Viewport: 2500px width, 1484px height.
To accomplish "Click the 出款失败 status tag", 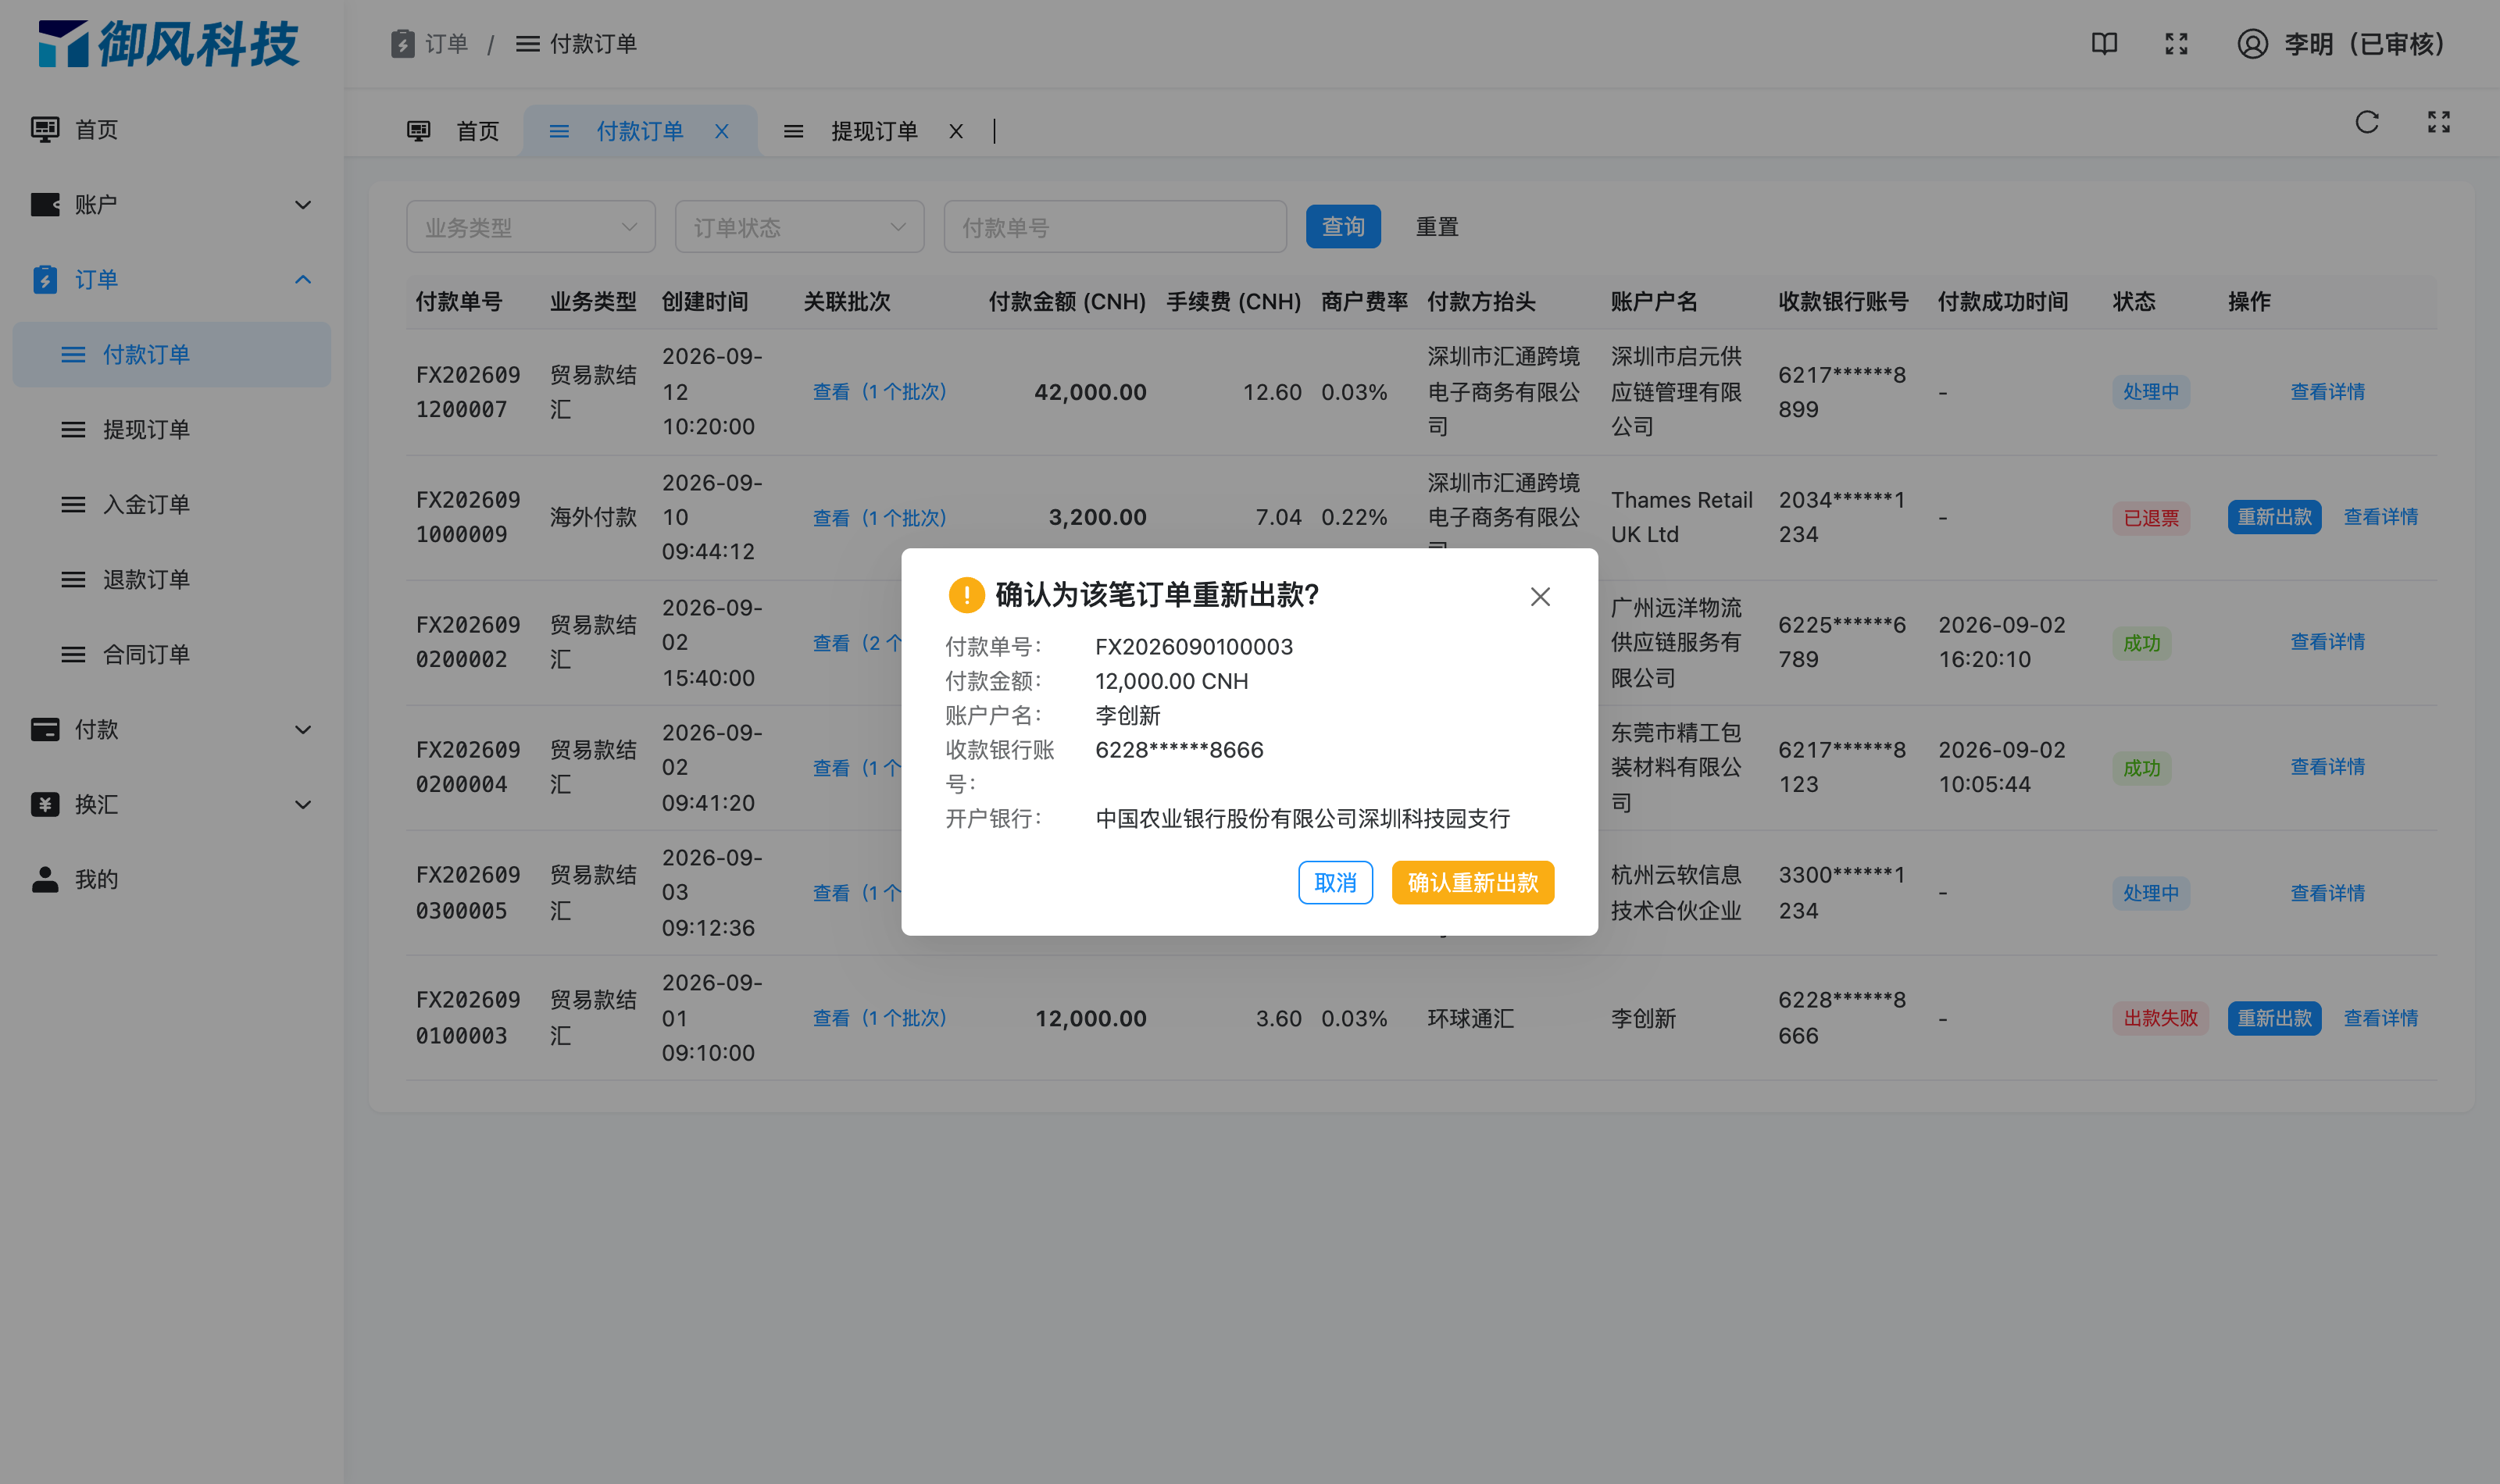I will (2160, 1018).
